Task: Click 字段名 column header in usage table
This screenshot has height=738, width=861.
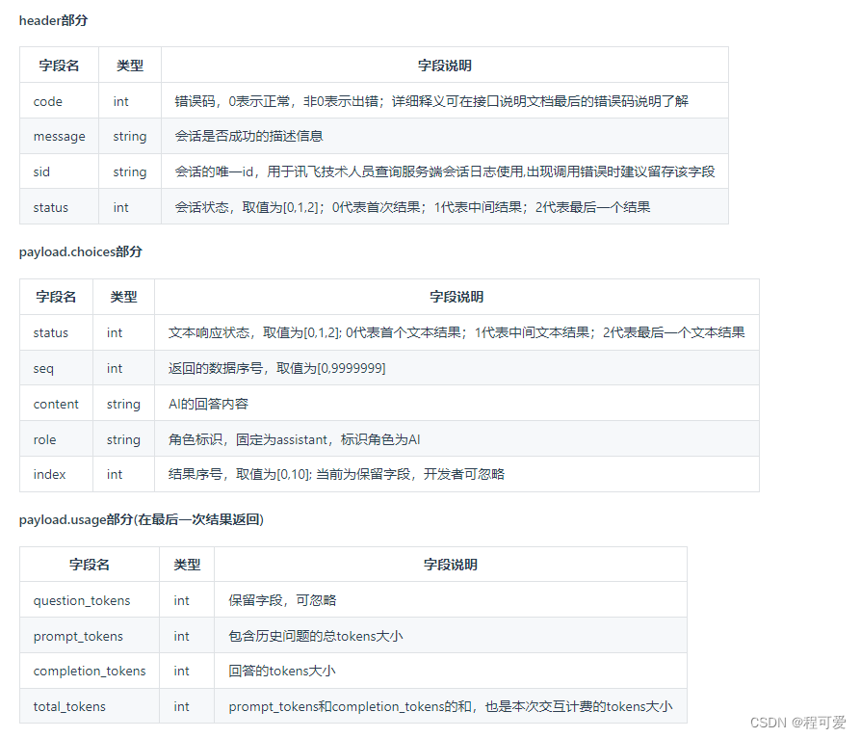Action: [90, 565]
